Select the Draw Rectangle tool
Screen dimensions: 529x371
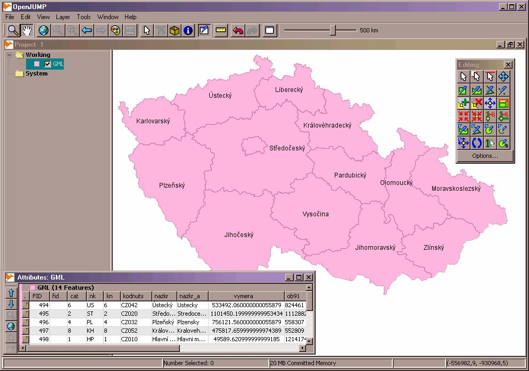pos(463,90)
